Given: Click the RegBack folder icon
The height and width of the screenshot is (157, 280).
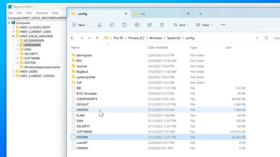Looking at the screenshot, I should pyautogui.click(x=73, y=72).
